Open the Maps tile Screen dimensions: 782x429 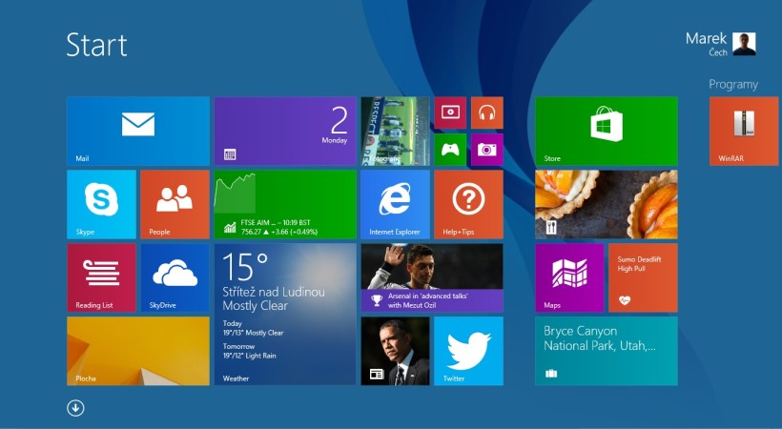pyautogui.click(x=569, y=277)
